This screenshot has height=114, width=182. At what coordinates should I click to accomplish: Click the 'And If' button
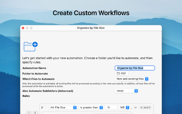pyautogui.click(x=145, y=108)
